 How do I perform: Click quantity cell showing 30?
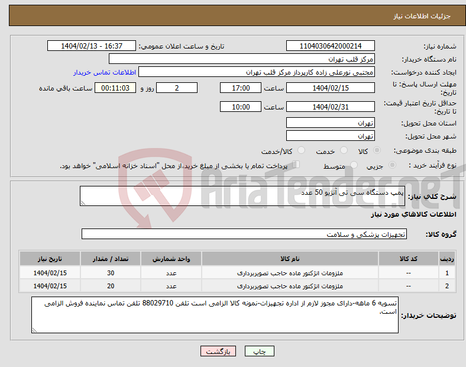111,273
